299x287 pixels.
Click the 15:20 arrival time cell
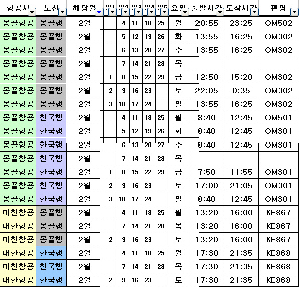(x=241, y=77)
